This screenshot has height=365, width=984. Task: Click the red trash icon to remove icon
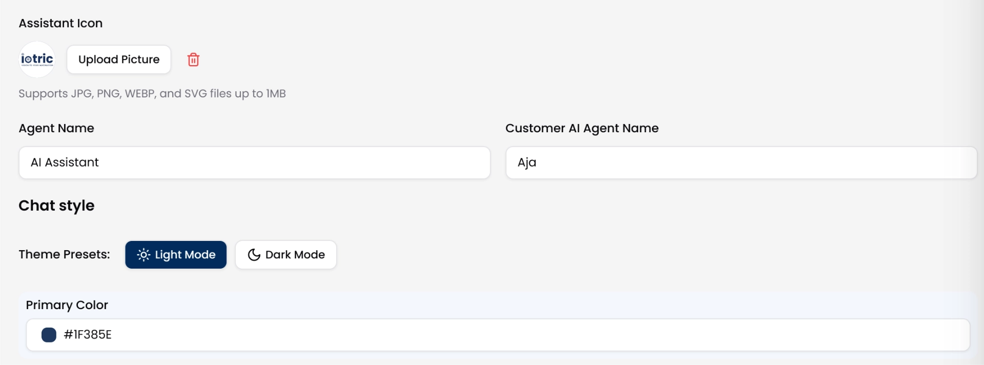[x=193, y=59]
